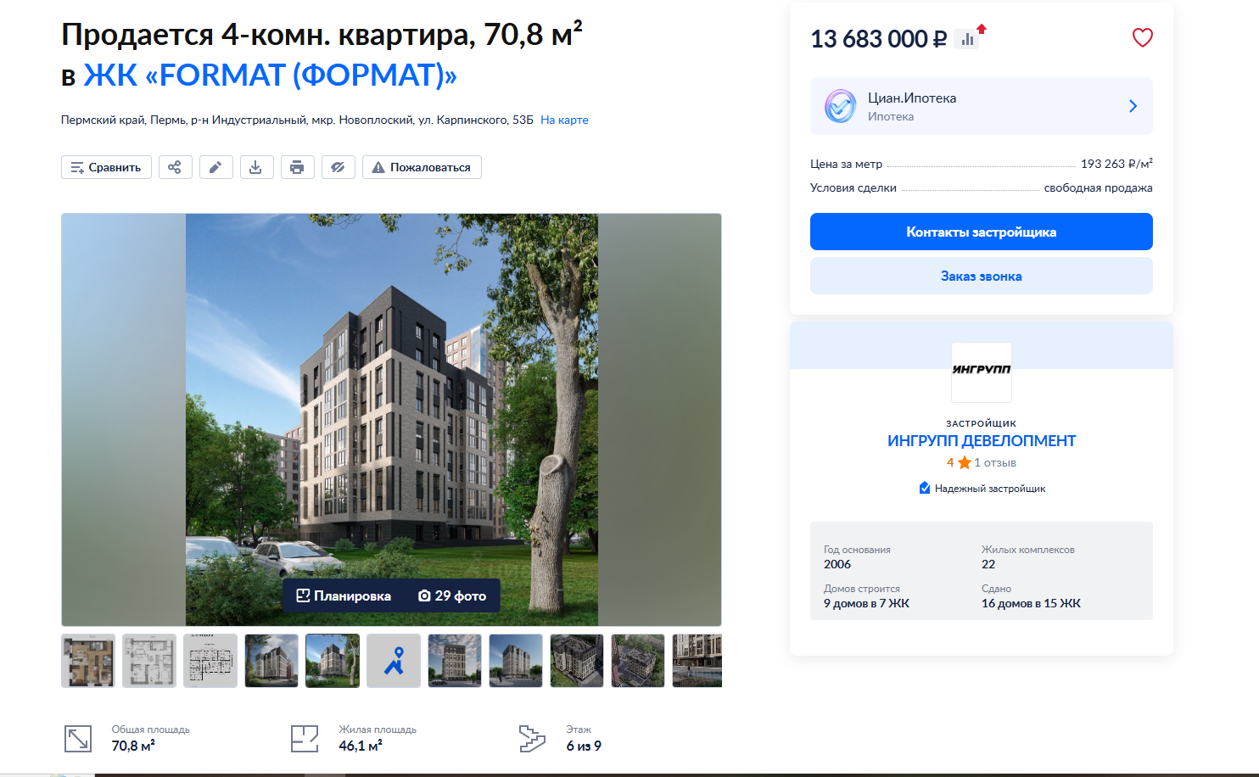The width and height of the screenshot is (1259, 777).
Task: Click the main building photo
Action: coord(392,419)
